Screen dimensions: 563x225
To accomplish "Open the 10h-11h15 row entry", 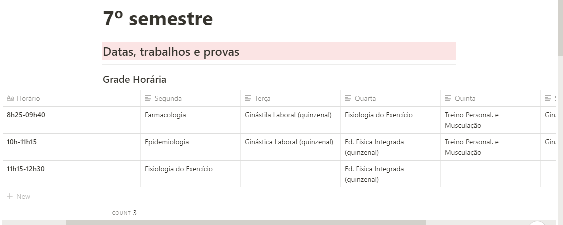I will [22, 142].
